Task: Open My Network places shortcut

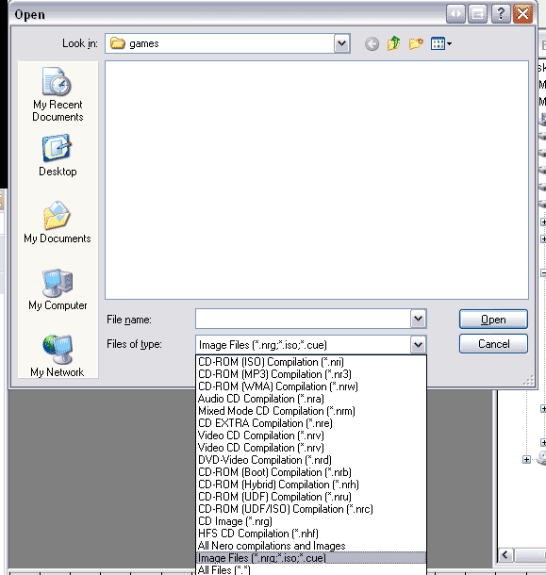Action: pyautogui.click(x=58, y=355)
